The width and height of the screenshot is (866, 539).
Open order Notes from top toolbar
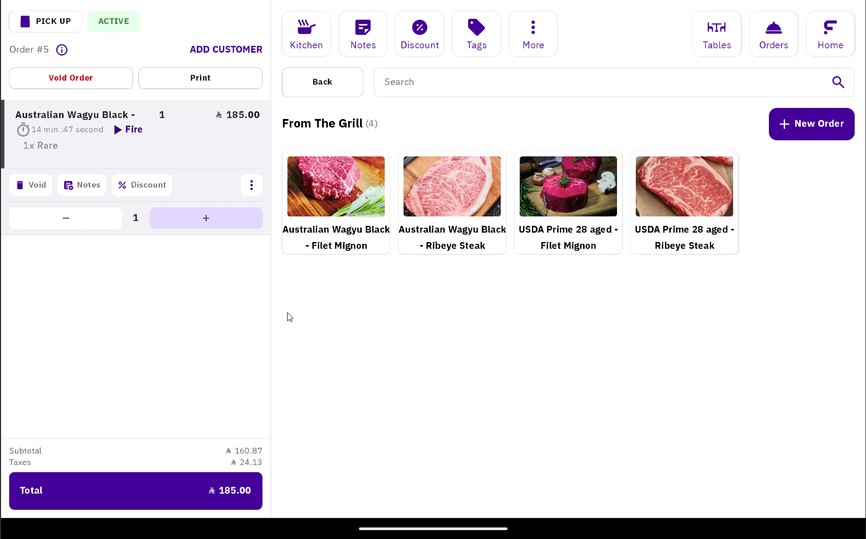click(x=363, y=34)
